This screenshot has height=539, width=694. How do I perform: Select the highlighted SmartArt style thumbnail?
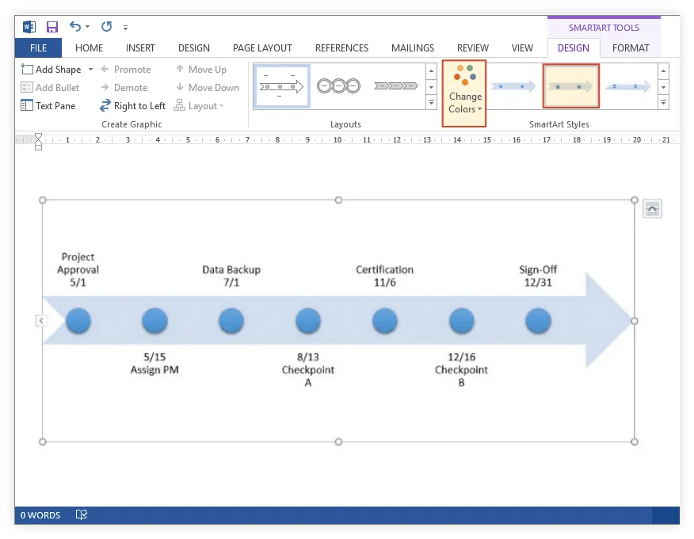click(570, 86)
